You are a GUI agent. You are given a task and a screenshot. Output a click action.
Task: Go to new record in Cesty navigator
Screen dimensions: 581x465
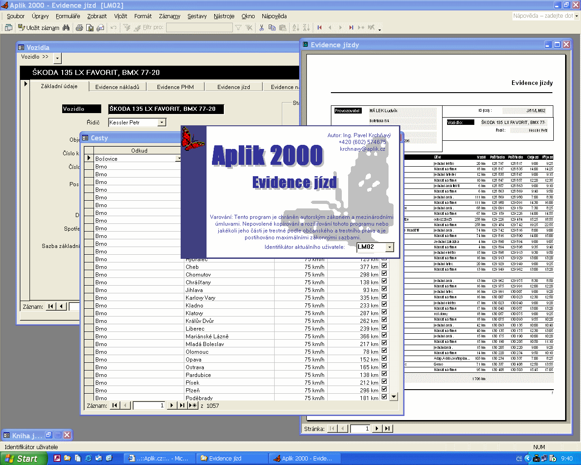pos(193,406)
